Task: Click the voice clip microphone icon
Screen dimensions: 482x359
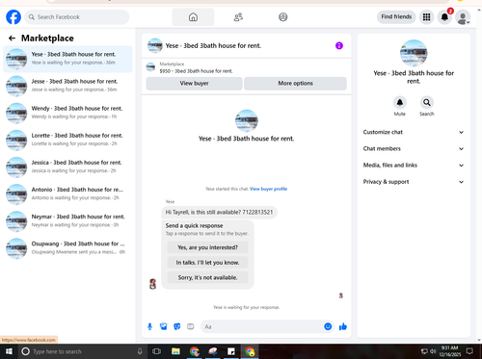Action: pyautogui.click(x=149, y=326)
